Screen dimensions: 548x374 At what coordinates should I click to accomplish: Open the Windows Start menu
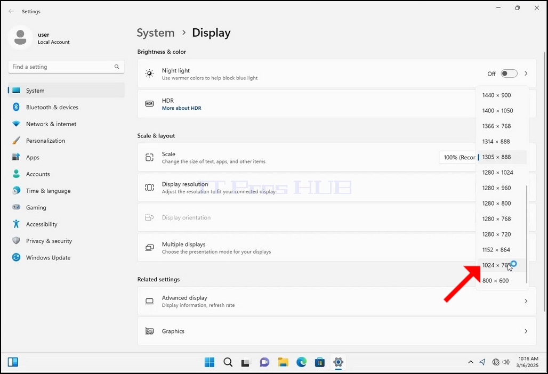[209, 362]
